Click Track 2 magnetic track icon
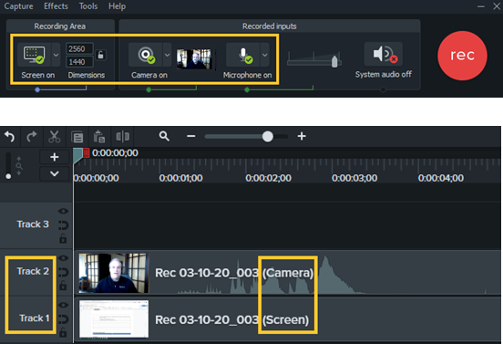The width and height of the screenshot is (503, 344). (63, 272)
